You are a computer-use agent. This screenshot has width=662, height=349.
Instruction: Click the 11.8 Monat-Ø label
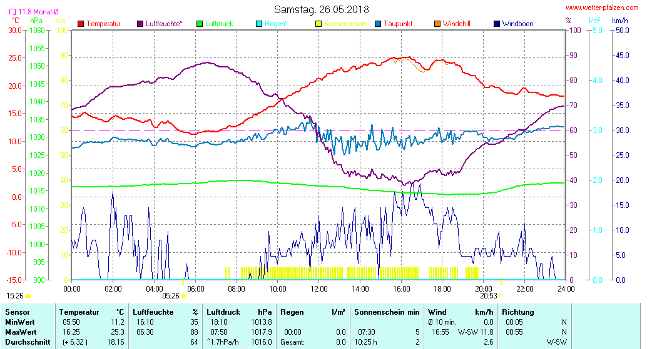[38, 12]
